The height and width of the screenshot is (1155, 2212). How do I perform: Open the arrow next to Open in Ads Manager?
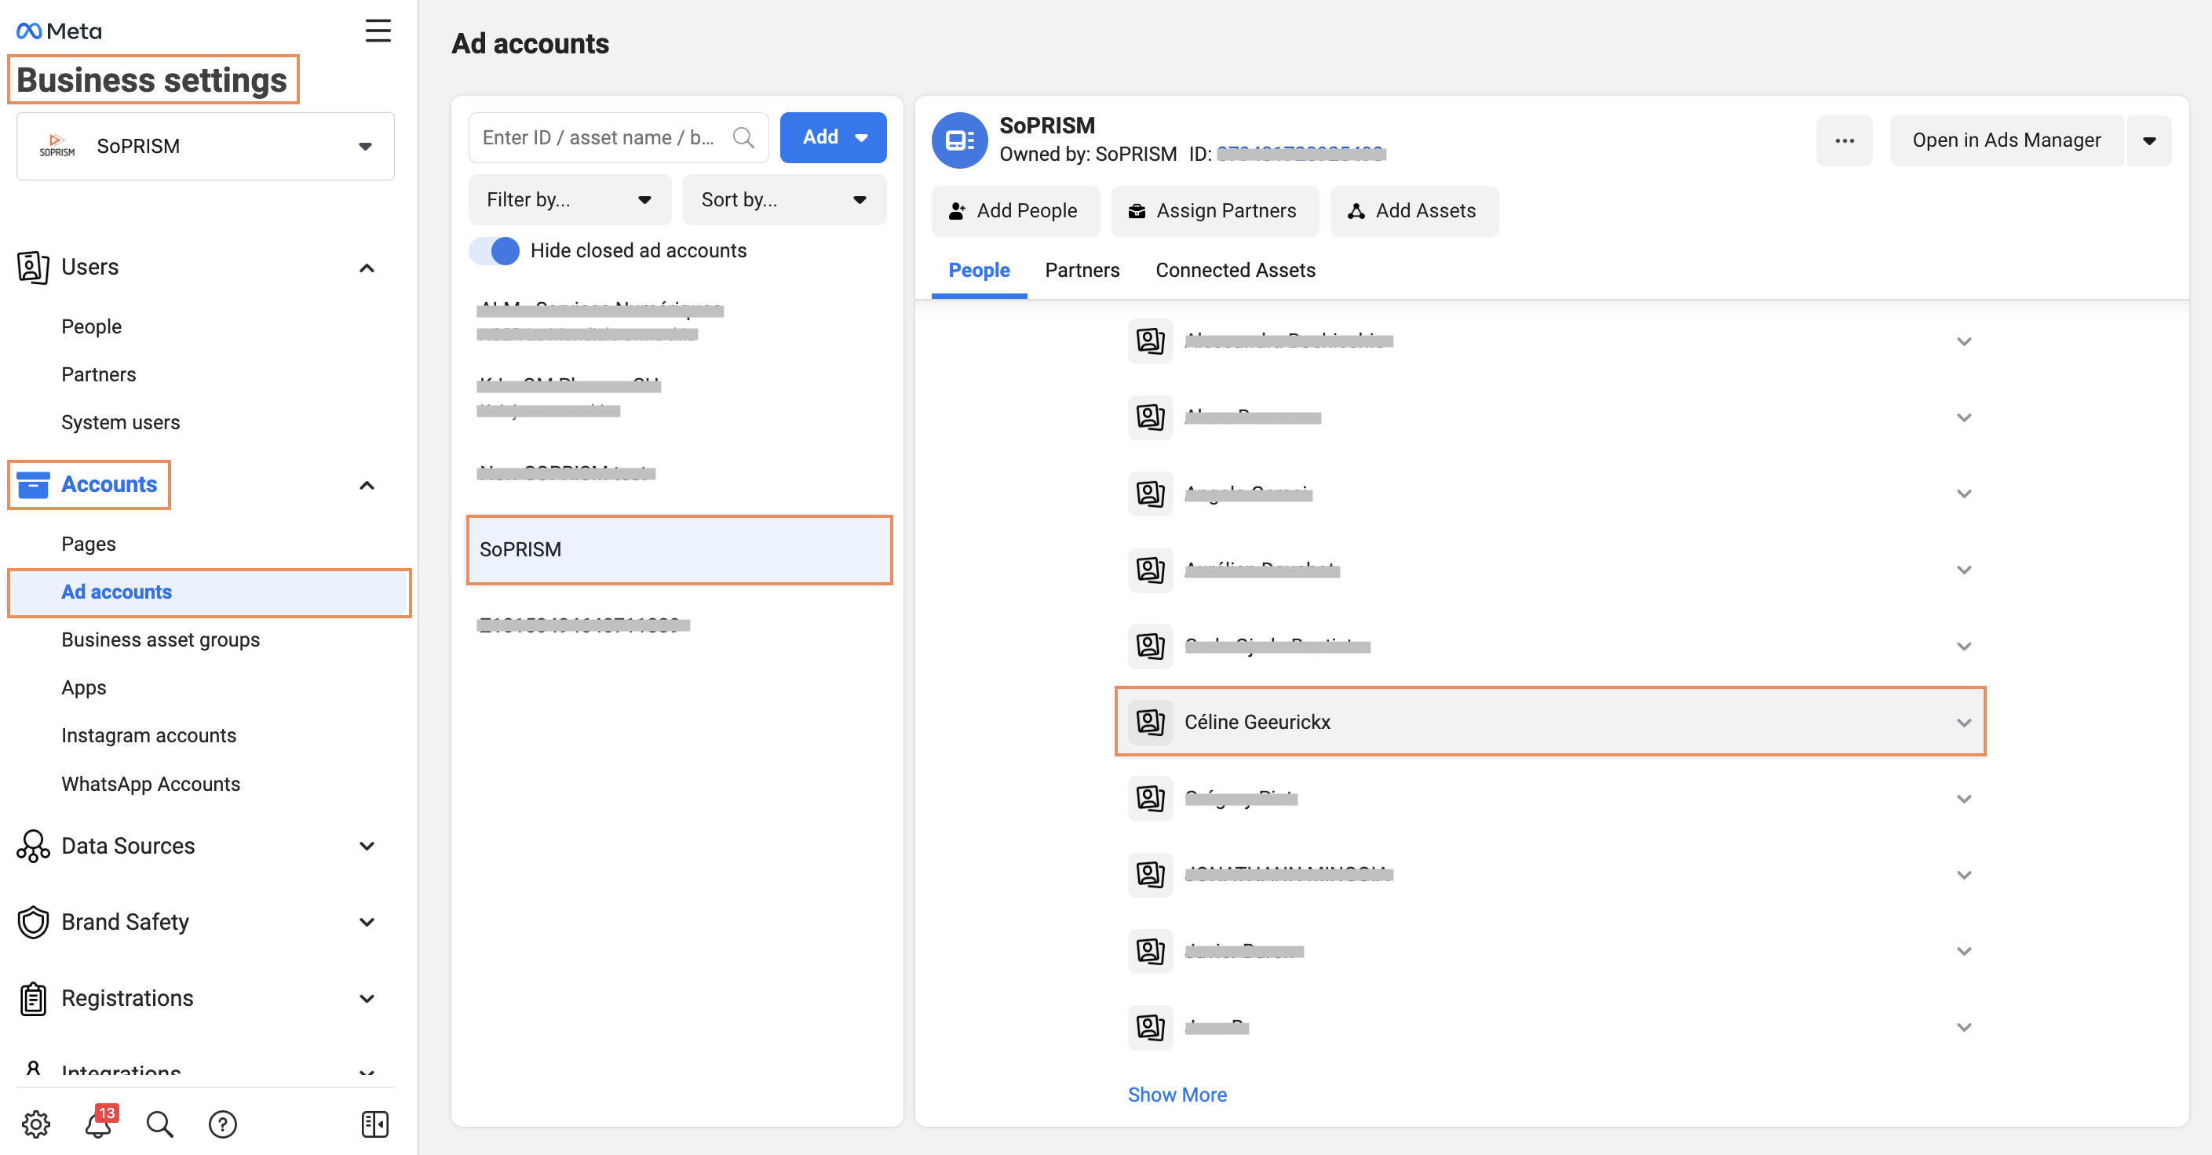coord(2148,140)
